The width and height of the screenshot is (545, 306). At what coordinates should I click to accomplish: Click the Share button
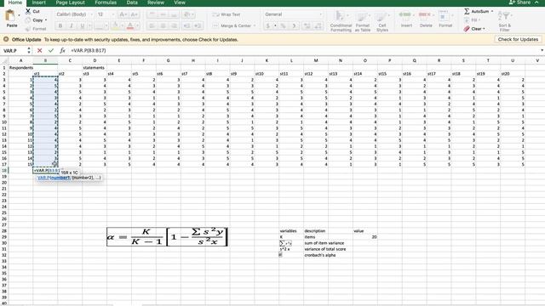point(519,3)
